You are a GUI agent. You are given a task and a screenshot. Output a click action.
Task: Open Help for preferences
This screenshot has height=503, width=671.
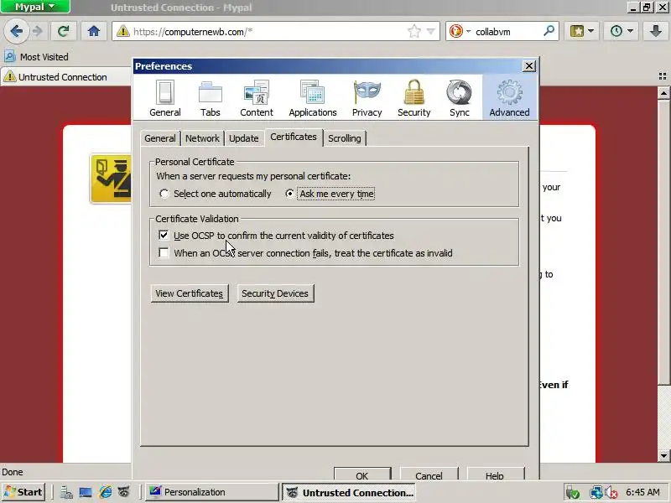tap(495, 474)
